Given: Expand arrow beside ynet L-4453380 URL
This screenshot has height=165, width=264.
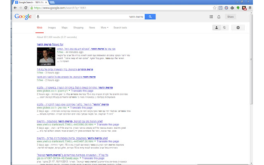Looking at the screenshot, I should coord(95,125).
